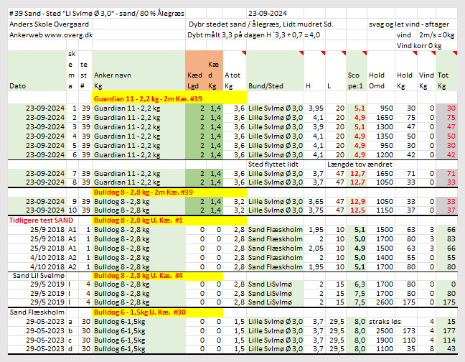Select the 'Sted flyttet lidt' note cell
This screenshot has width=465, height=362.
[272, 163]
